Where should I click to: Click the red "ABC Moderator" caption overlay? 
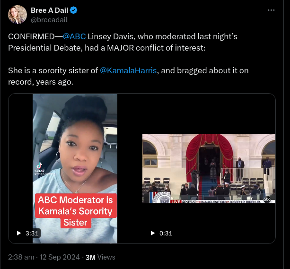click(x=75, y=211)
